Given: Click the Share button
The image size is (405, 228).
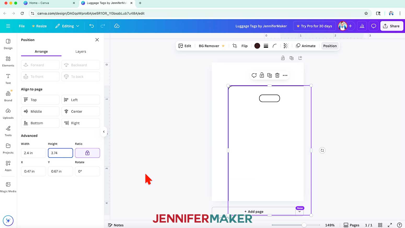Looking at the screenshot, I should coord(392,26).
